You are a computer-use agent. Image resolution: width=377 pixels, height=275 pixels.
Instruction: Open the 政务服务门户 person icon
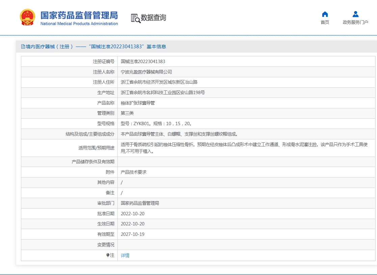(x=355, y=14)
